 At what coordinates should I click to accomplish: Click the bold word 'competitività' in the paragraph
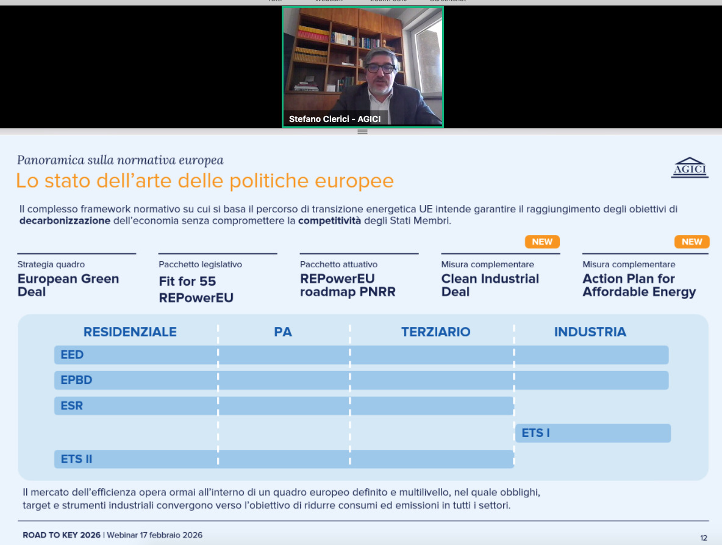329,221
